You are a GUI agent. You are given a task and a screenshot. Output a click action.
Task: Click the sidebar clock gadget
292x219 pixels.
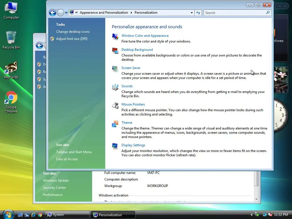pyautogui.click(x=281, y=115)
